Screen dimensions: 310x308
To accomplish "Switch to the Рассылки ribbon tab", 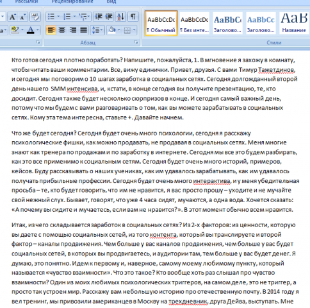I will pos(26,2).
